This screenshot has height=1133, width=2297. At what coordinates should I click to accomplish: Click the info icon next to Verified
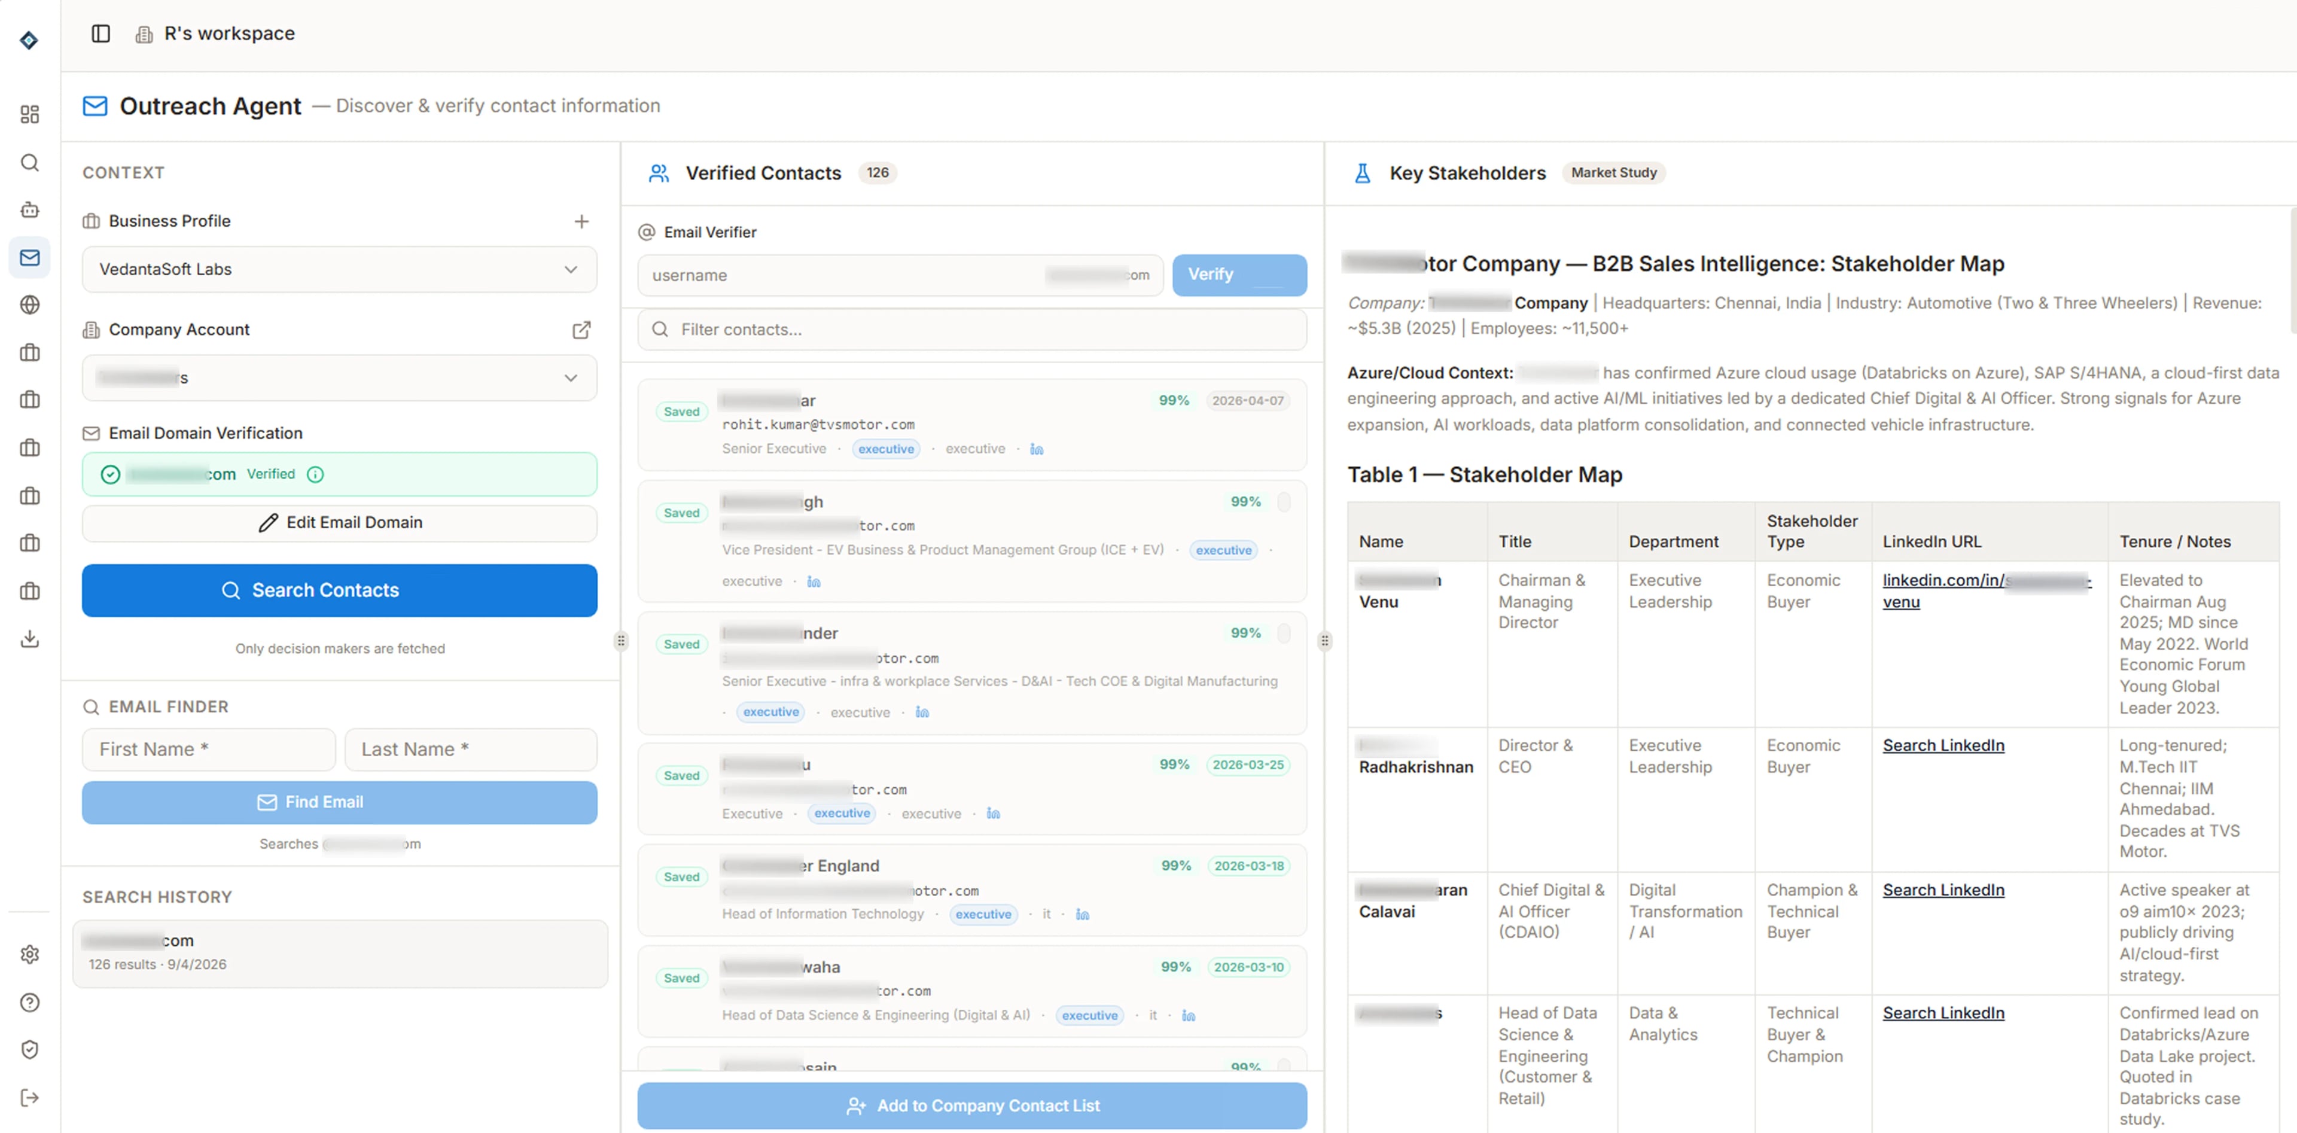click(x=315, y=474)
